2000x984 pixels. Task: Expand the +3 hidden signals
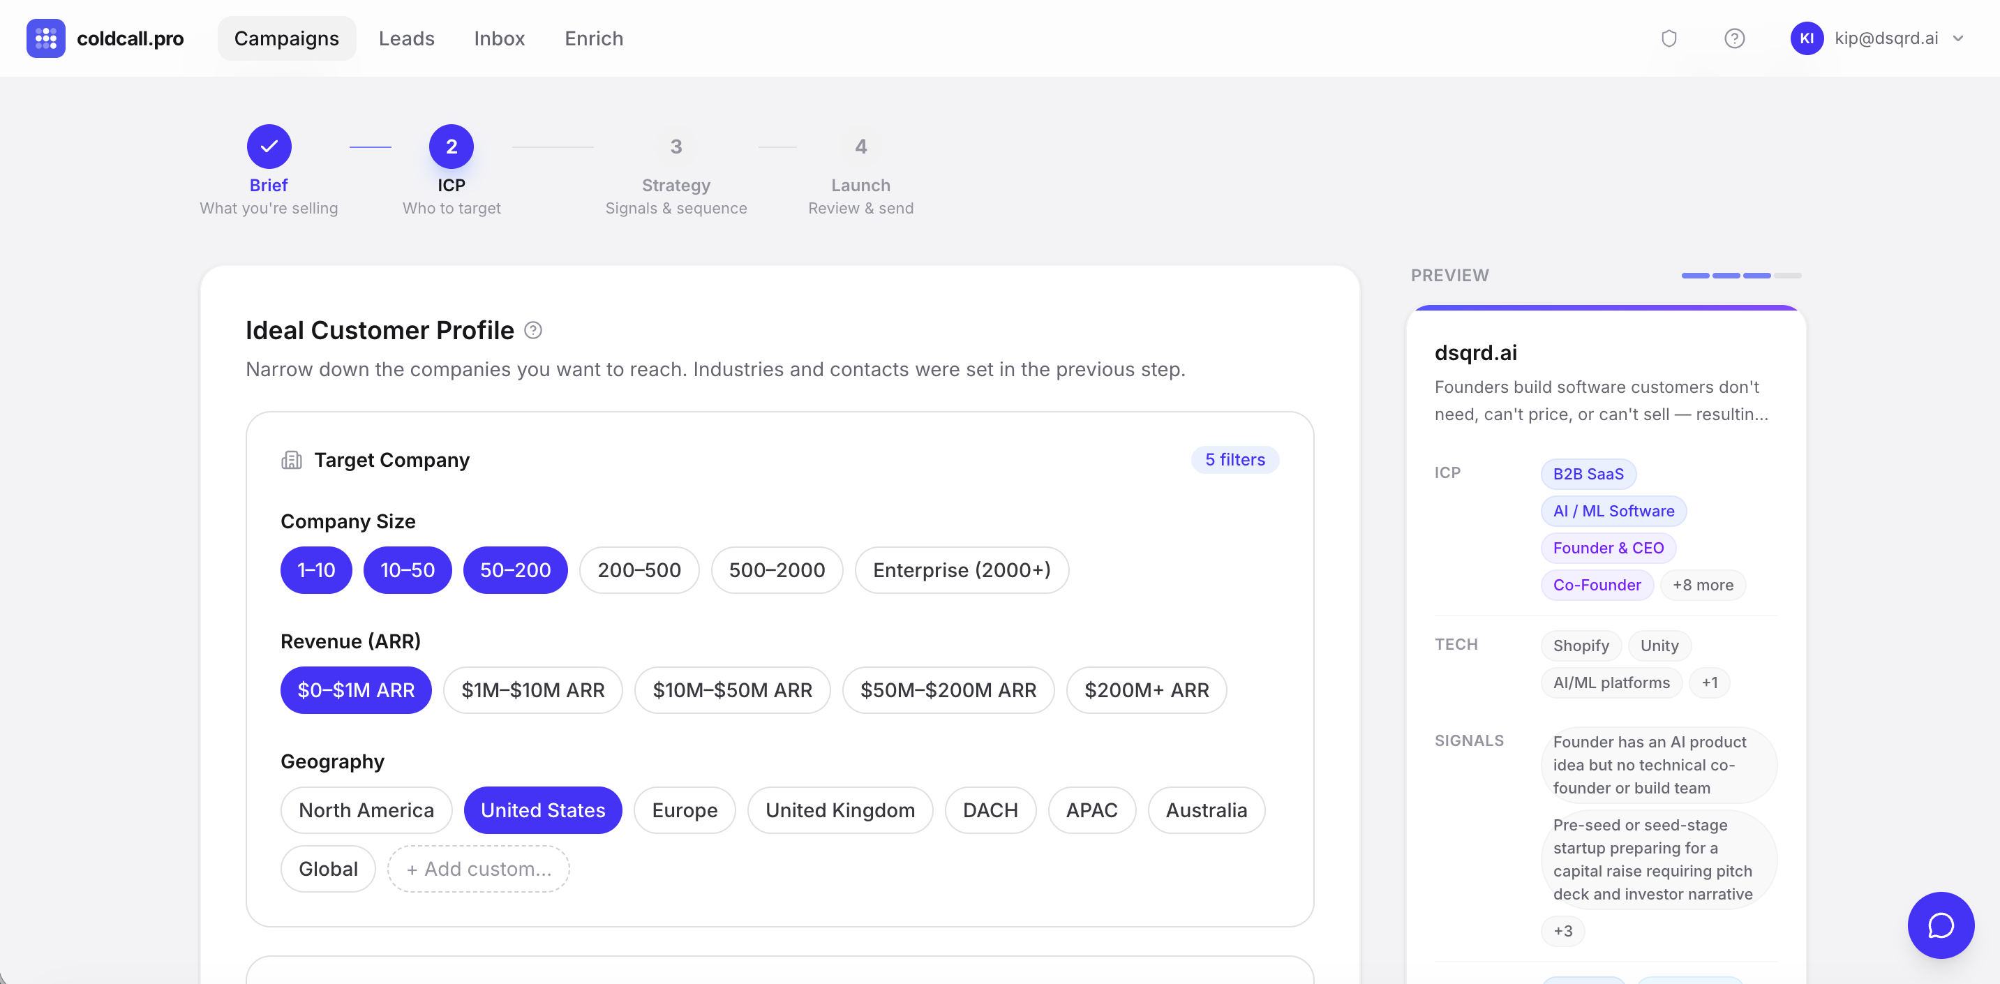[1562, 931]
